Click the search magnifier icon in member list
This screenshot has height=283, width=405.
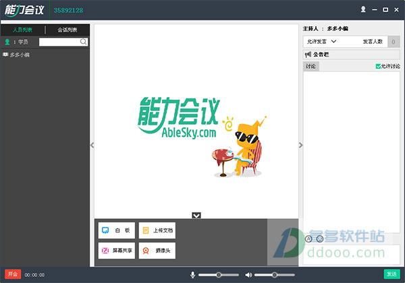pyautogui.click(x=83, y=42)
